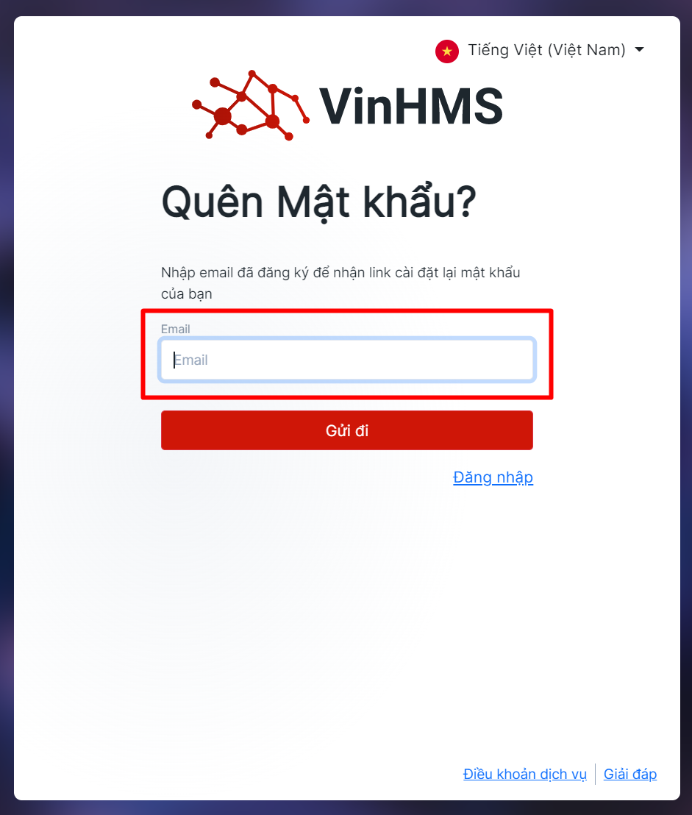Click the Vietnam flag icon

(447, 51)
